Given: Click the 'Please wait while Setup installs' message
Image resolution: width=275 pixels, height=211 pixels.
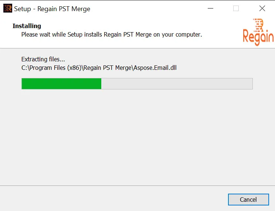Looking at the screenshot, I should click(112, 35).
